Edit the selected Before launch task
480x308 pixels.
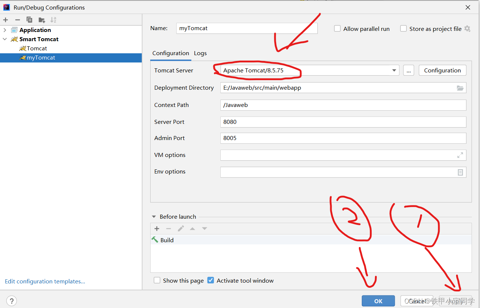181,229
